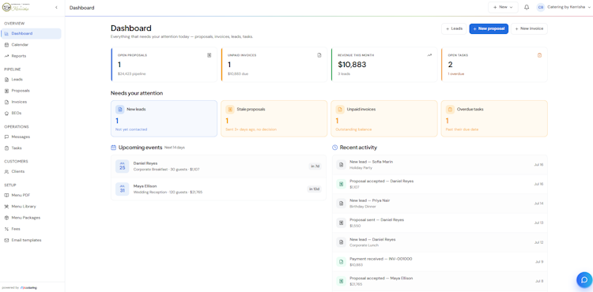Open Menu Library in Setup
The height and width of the screenshot is (292, 593).
click(31, 207)
